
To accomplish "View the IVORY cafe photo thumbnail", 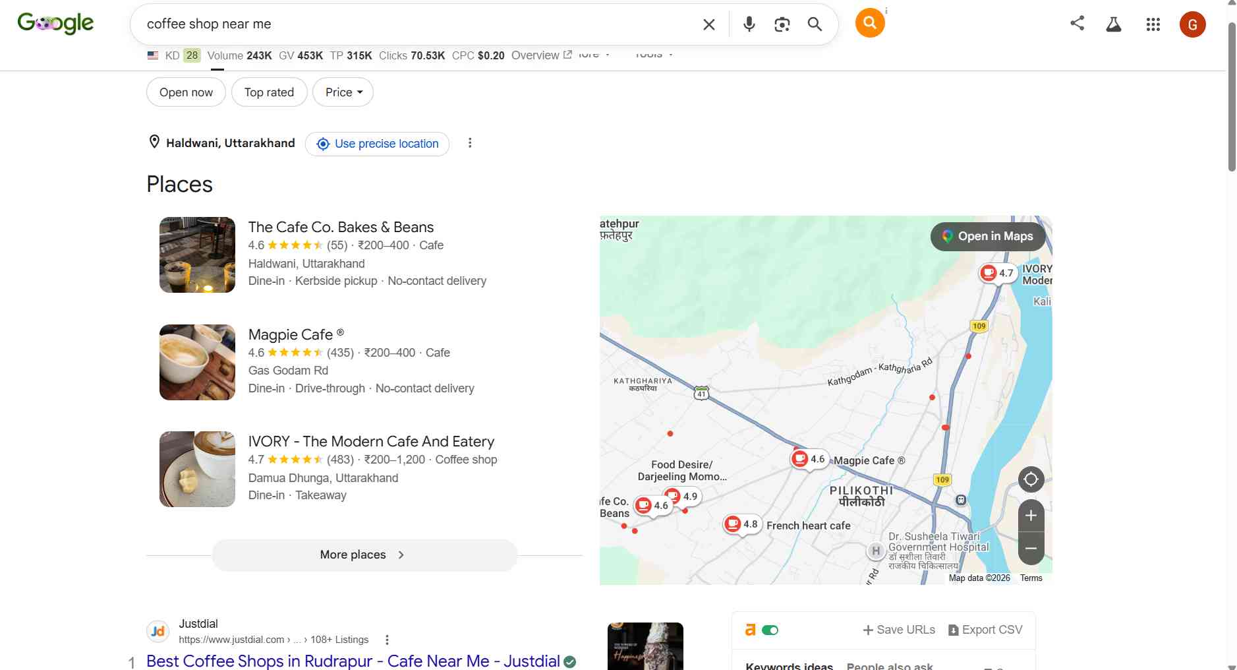I will 197,469.
